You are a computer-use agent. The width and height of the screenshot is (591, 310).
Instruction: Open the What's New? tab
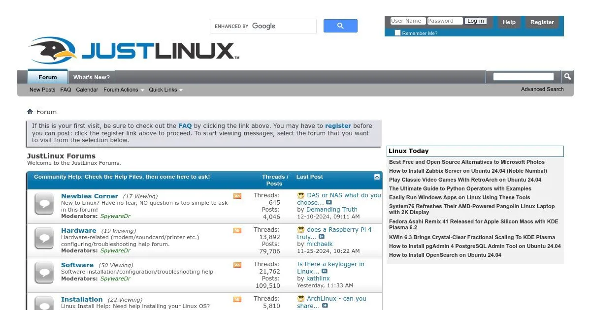92,77
